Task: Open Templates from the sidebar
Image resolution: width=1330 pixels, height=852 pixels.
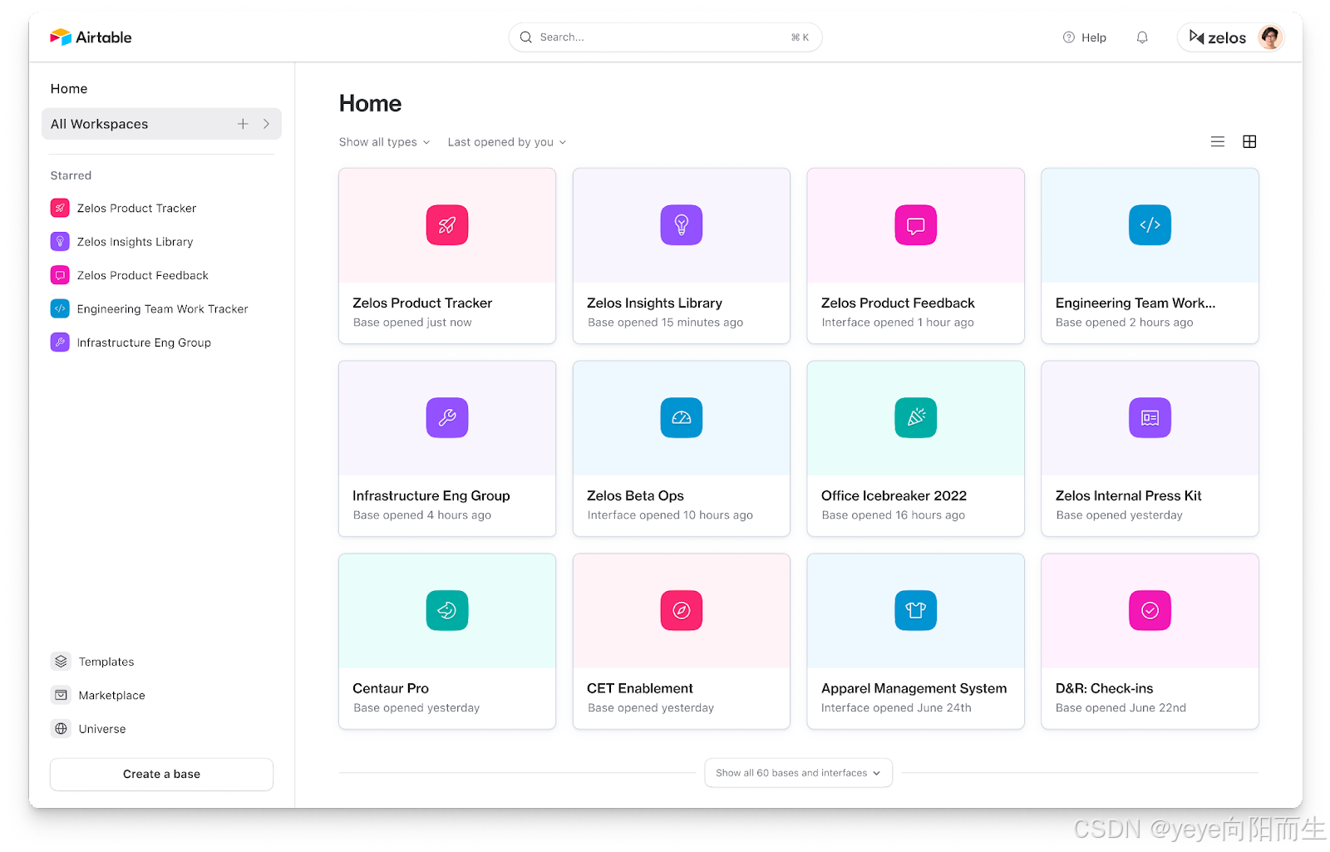Action: [106, 662]
